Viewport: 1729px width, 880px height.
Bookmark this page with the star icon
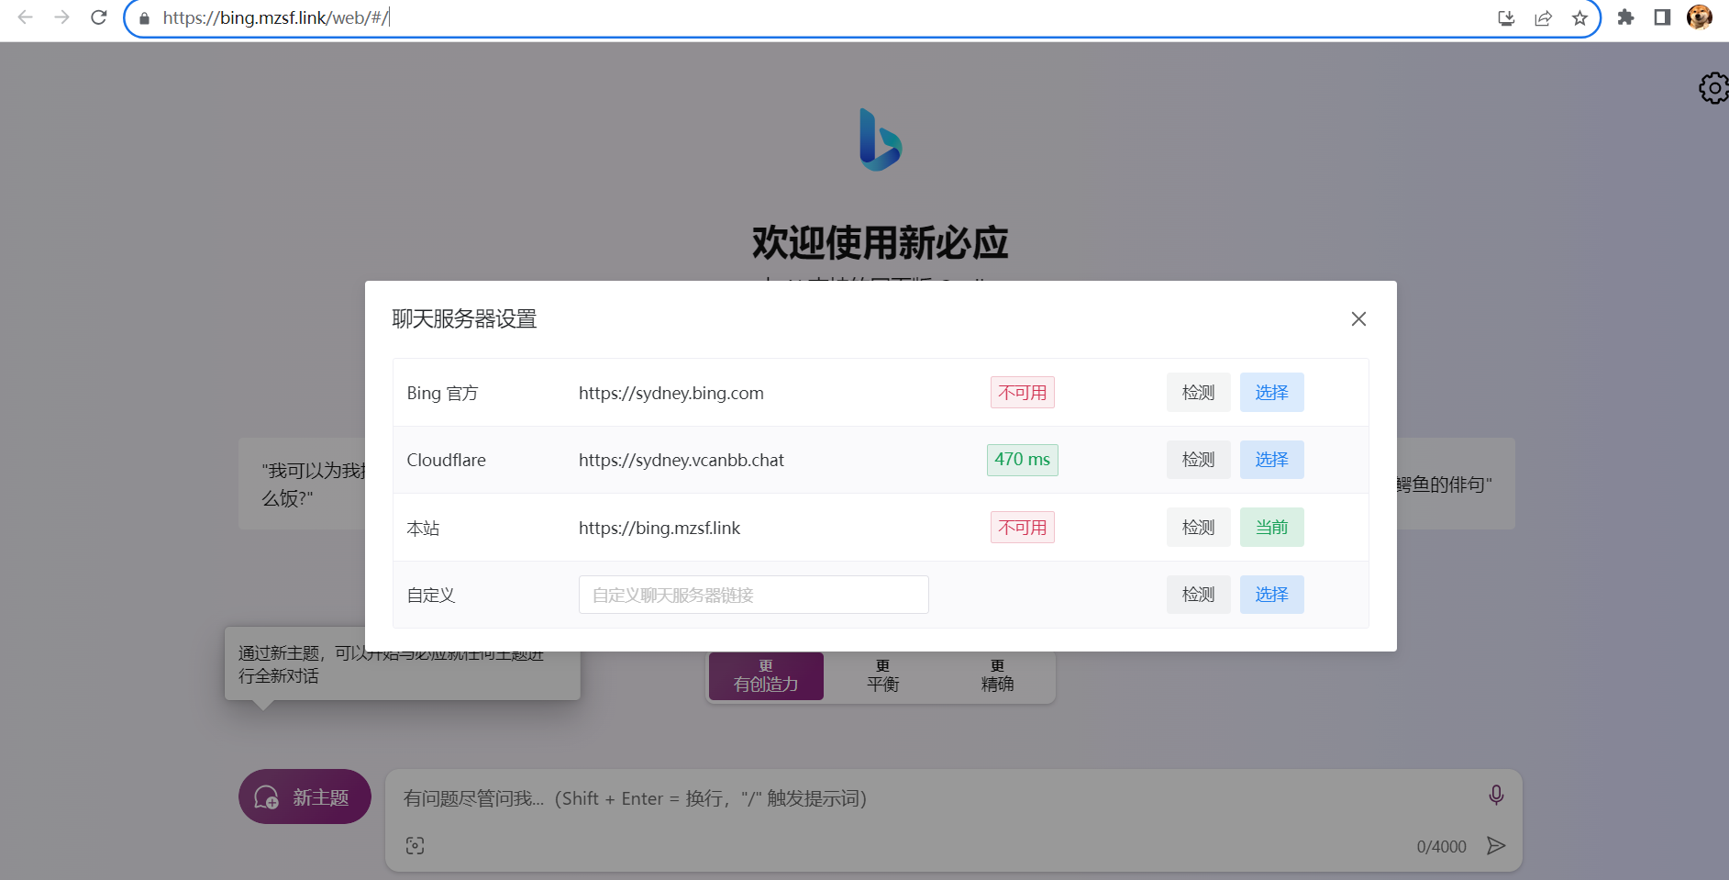coord(1579,18)
